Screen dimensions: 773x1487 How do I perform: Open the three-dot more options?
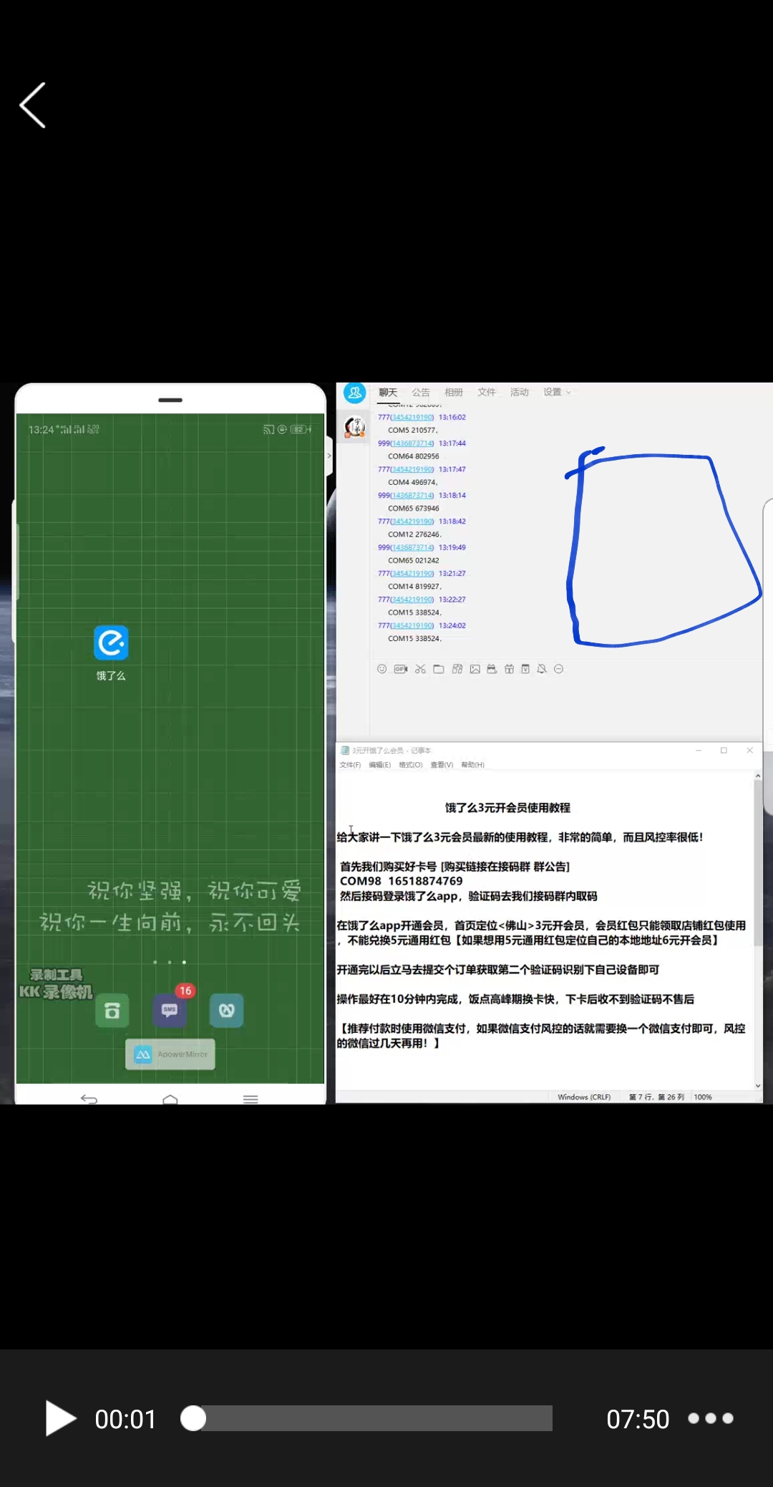710,1418
